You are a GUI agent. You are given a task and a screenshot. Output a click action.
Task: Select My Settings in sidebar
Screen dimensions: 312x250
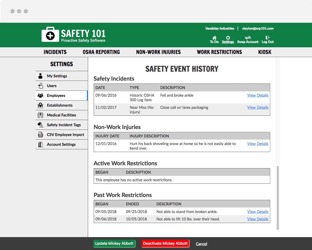tap(62, 76)
